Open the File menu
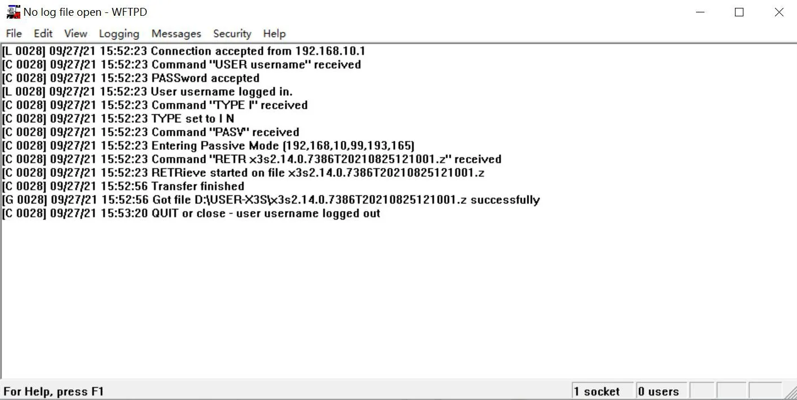This screenshot has width=797, height=400. (13, 34)
